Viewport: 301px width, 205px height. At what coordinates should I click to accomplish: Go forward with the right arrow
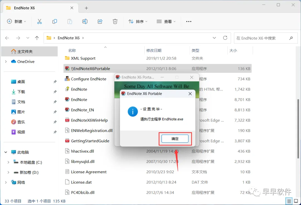click(18, 38)
